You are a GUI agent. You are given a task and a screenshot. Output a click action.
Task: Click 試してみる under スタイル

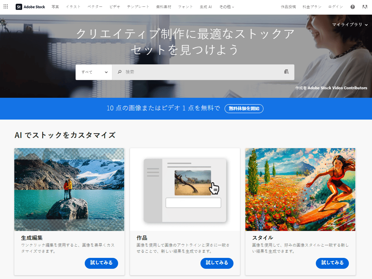[x=332, y=263]
